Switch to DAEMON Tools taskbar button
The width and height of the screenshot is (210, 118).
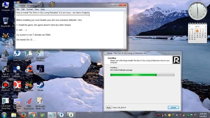(x=61, y=115)
